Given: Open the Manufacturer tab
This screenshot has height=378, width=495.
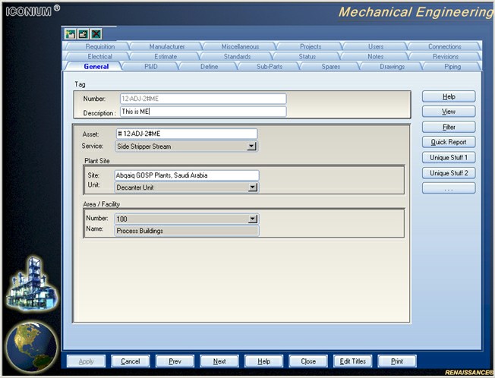Looking at the screenshot, I should click(166, 46).
